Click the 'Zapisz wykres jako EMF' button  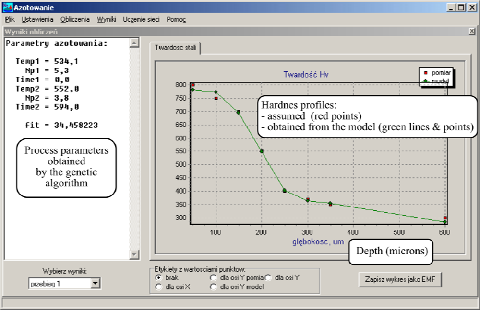(399, 279)
